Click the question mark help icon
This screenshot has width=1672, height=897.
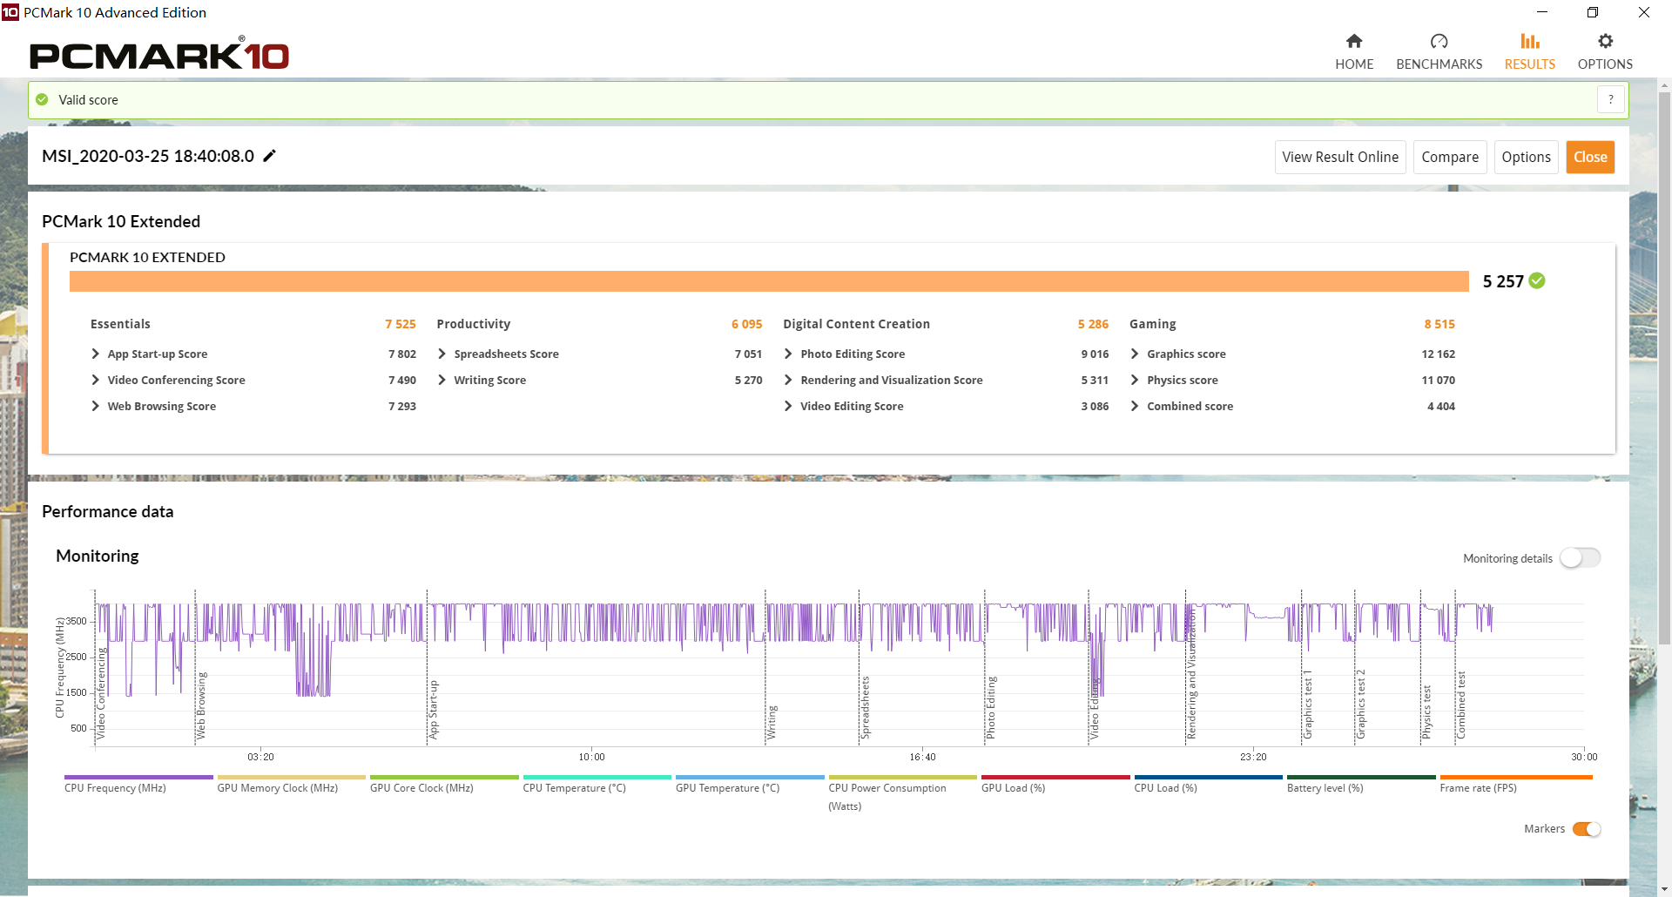pos(1611,99)
